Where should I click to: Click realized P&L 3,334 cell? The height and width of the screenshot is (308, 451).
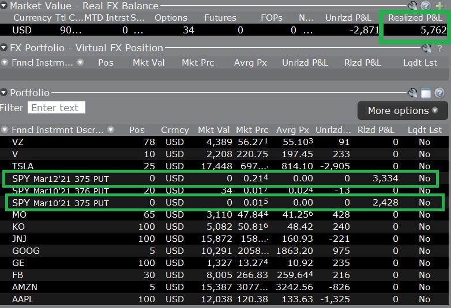coord(385,178)
